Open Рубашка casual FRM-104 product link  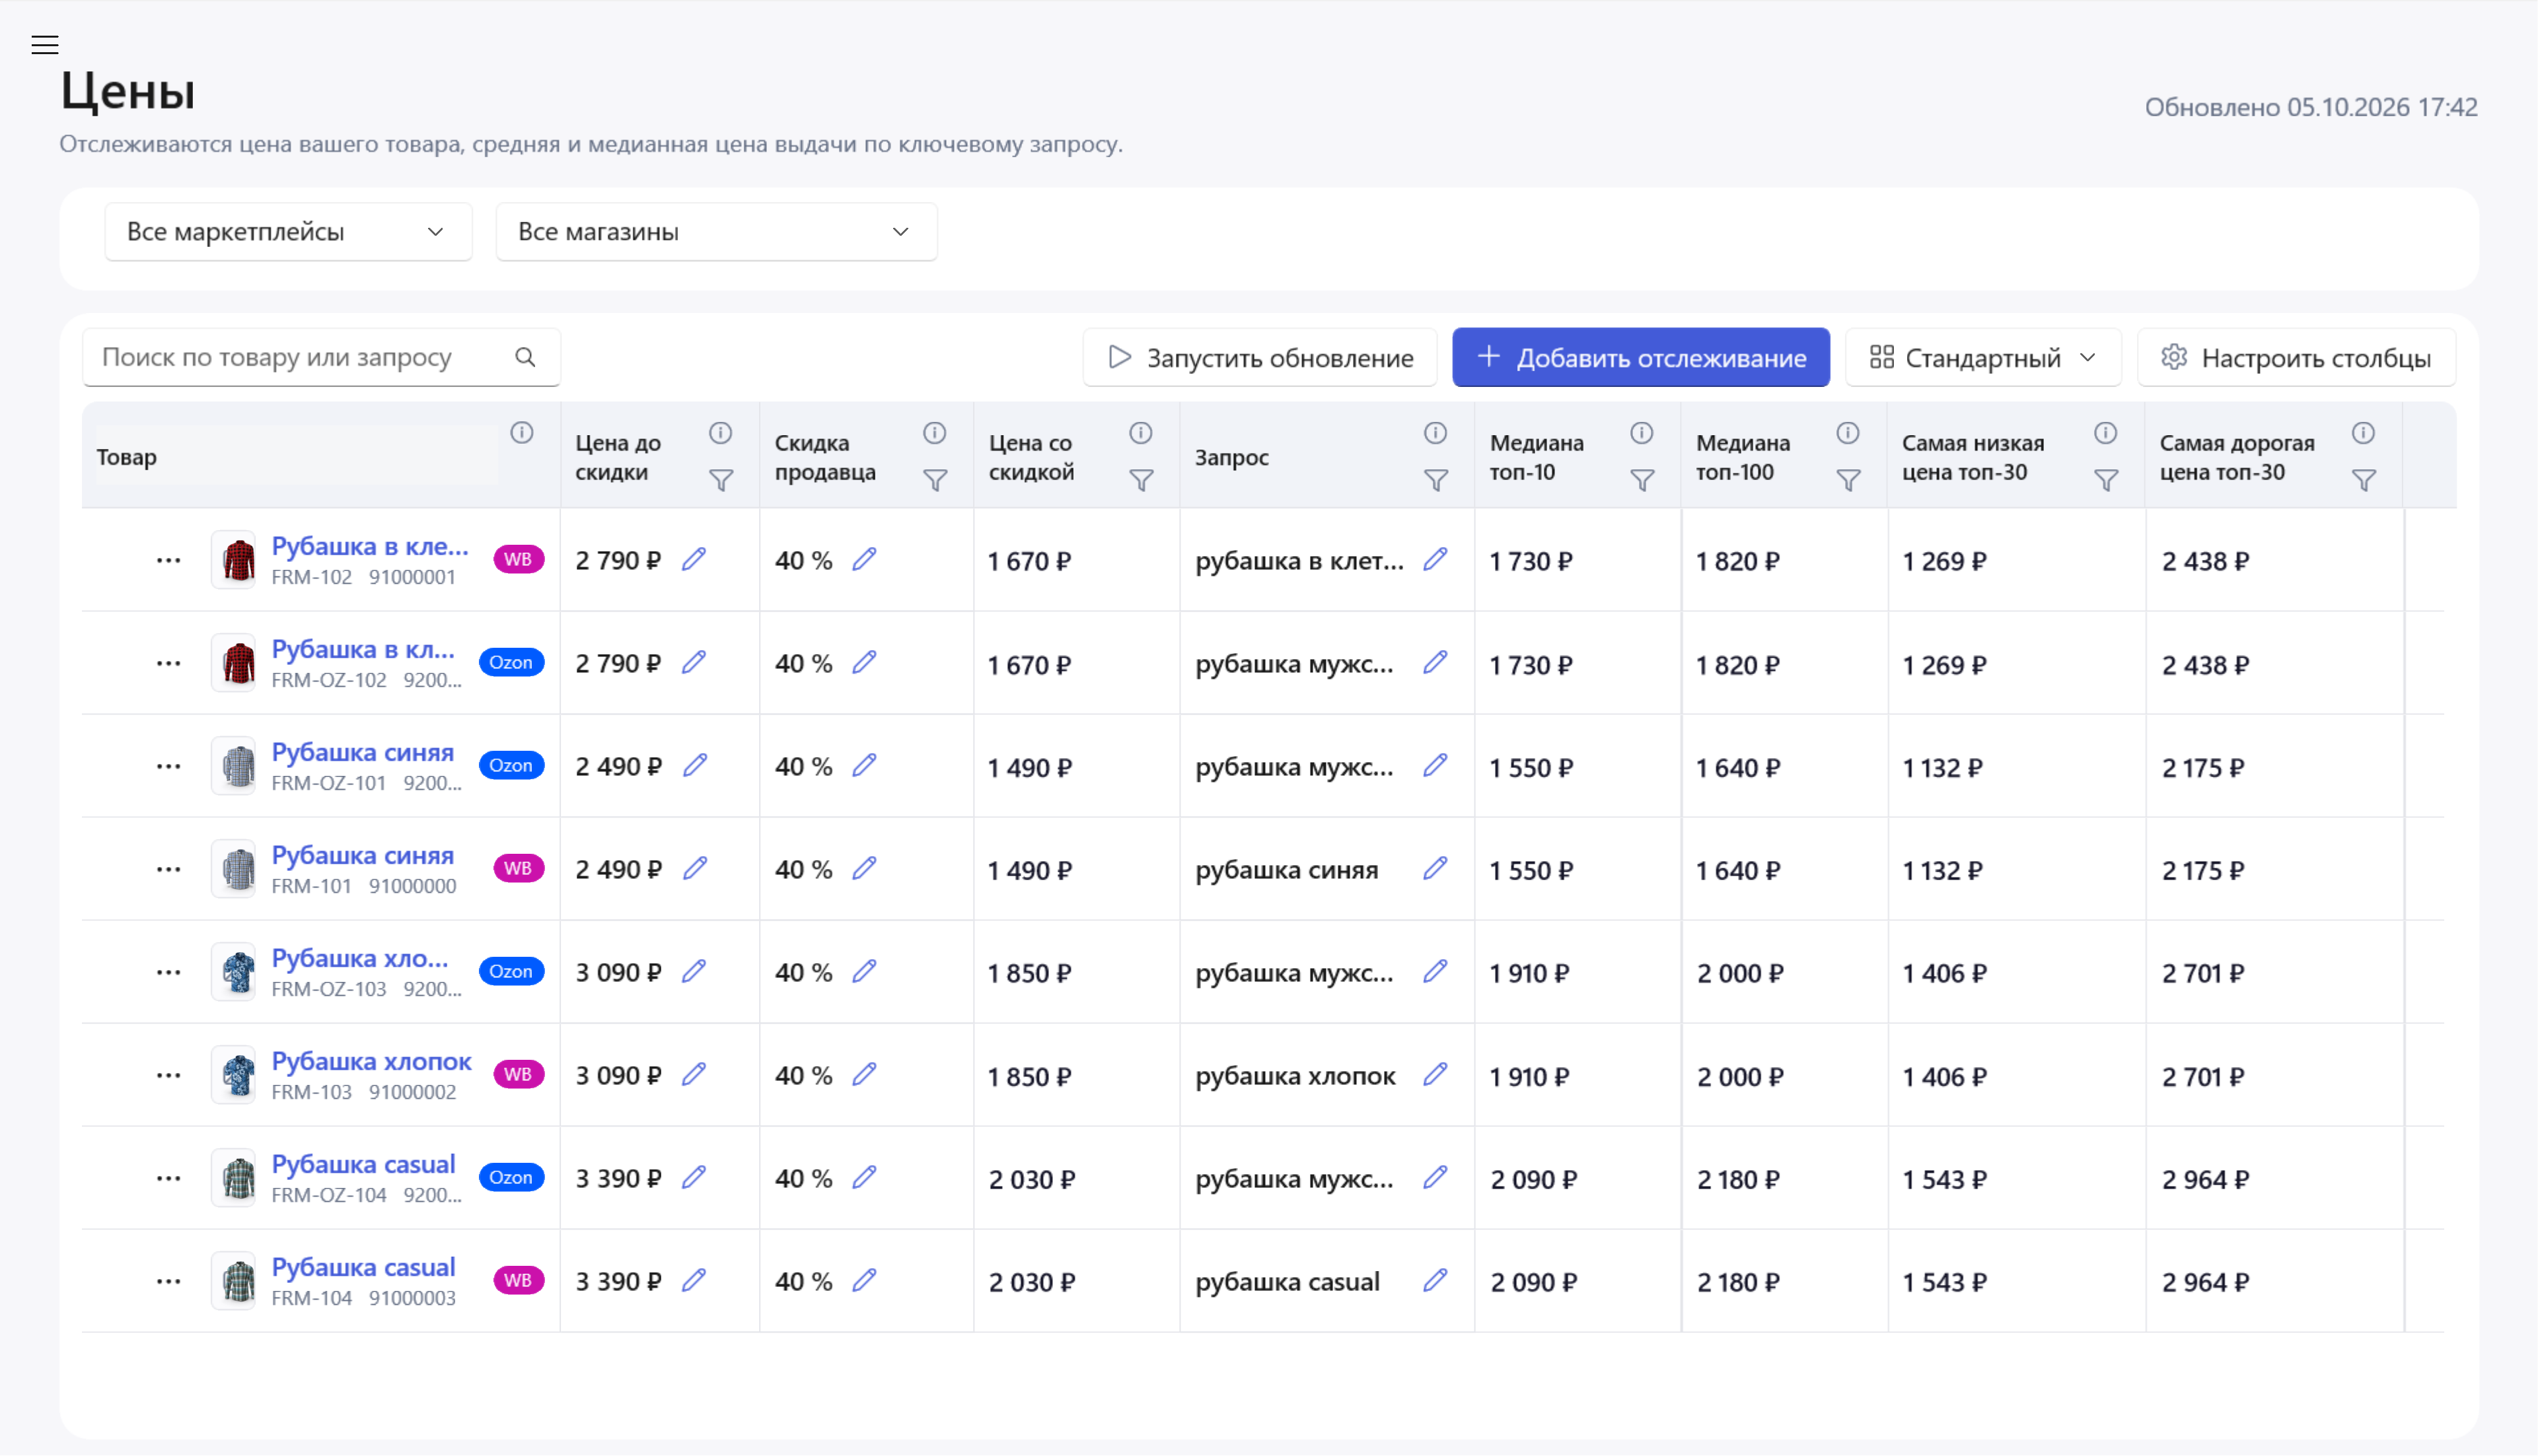point(363,1267)
